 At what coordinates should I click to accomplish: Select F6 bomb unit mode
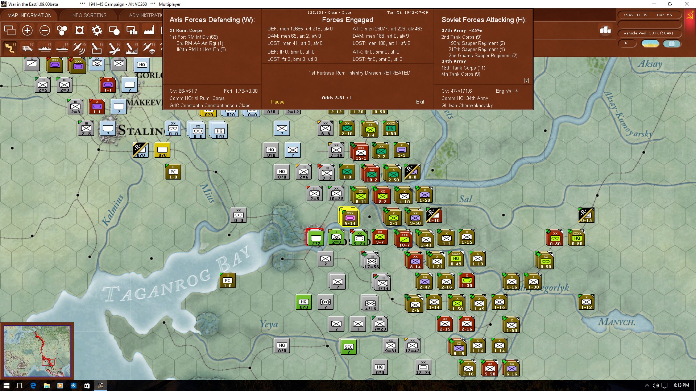coord(97,48)
